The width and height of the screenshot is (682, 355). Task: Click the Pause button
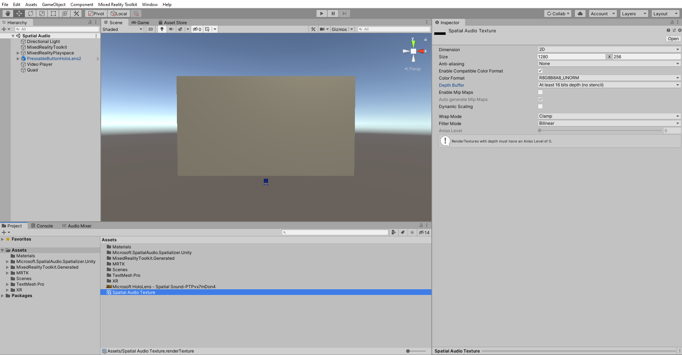[x=333, y=14]
